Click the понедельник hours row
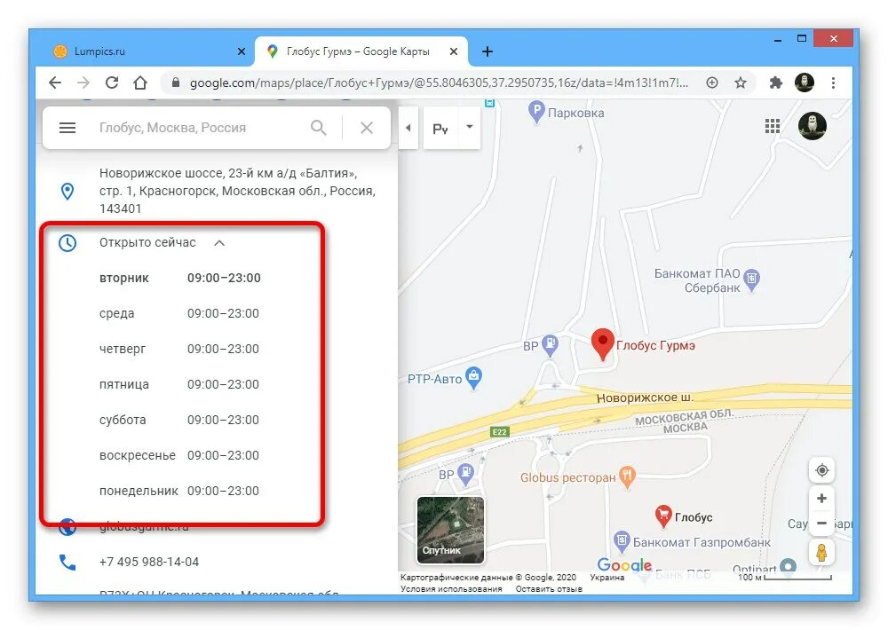888x630 pixels. pos(179,491)
